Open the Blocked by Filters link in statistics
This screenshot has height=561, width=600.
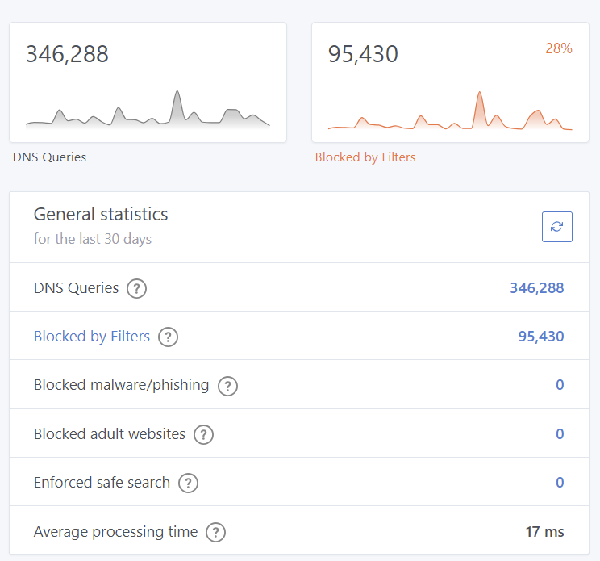(92, 337)
